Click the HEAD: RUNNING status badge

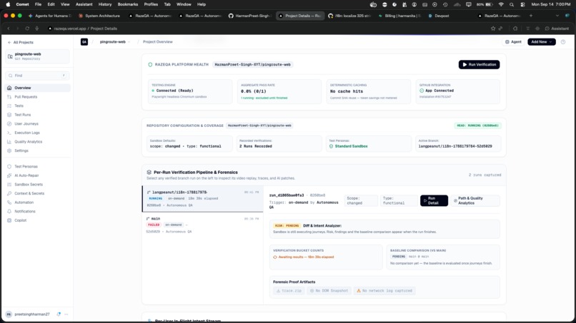coord(477,125)
